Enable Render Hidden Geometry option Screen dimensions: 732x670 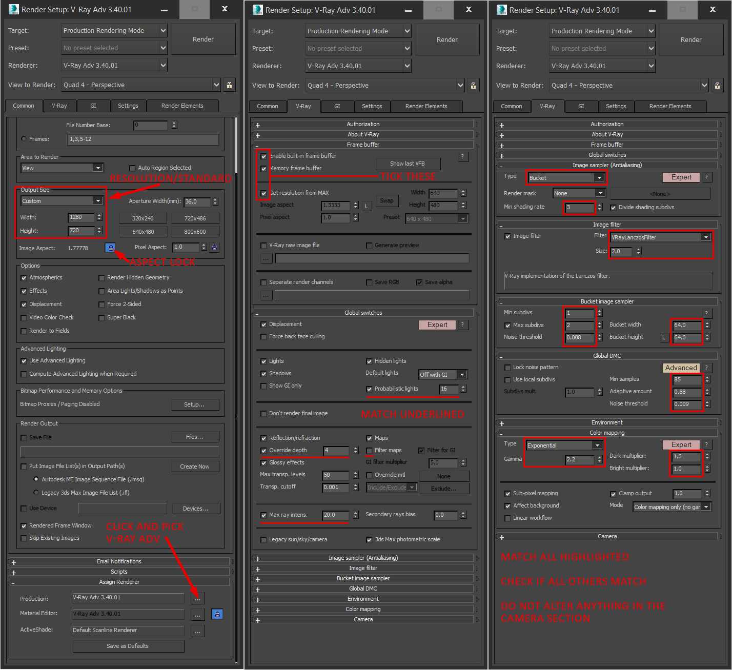point(101,278)
